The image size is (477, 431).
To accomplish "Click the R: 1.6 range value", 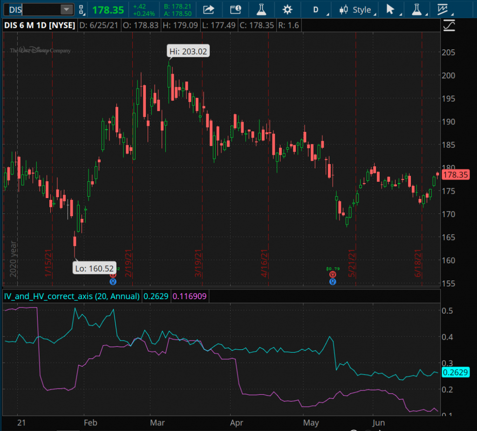I will [x=288, y=25].
